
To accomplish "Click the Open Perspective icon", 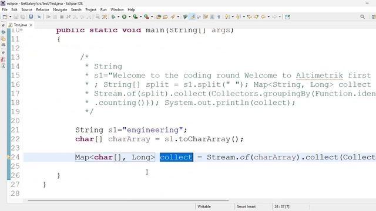I will coord(374,17).
